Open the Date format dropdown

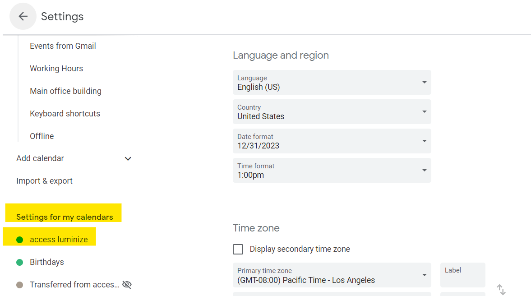coord(332,141)
